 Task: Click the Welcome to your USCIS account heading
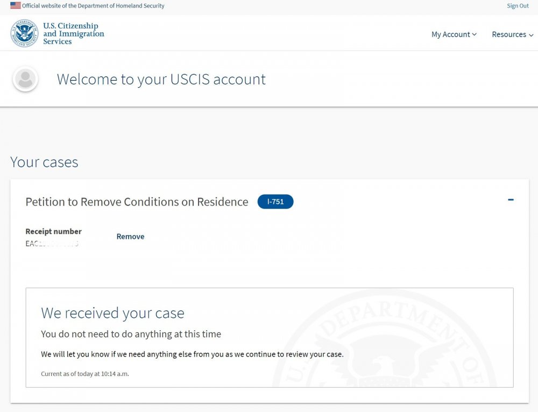[161, 79]
